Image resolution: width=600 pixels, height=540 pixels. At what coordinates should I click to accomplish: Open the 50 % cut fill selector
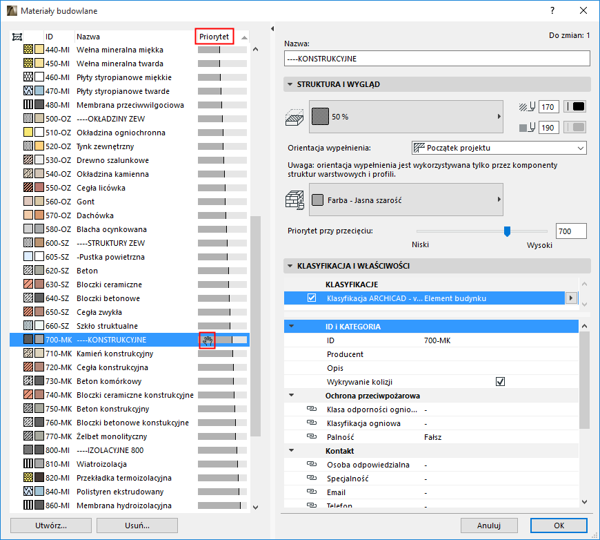pyautogui.click(x=406, y=117)
